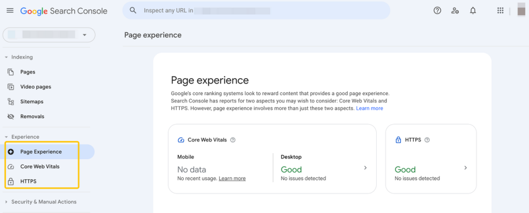Expand Security & Manual Actions section

click(x=6, y=202)
